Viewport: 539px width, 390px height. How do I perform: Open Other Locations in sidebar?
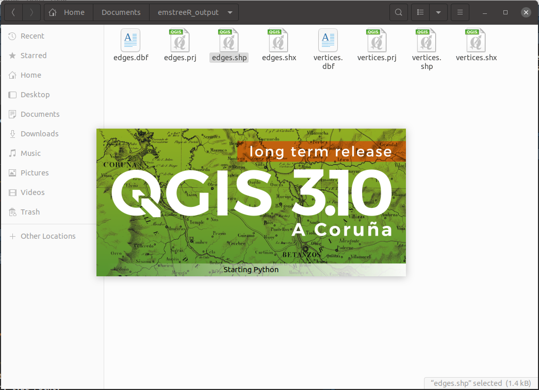48,236
